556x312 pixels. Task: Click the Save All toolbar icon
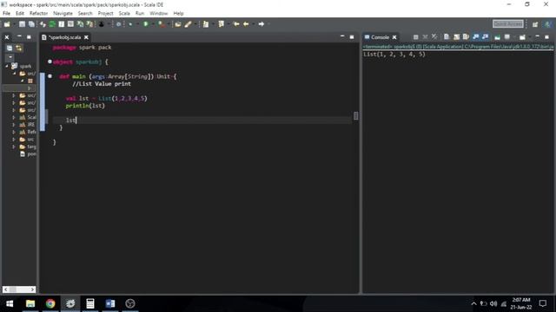click(x=31, y=24)
